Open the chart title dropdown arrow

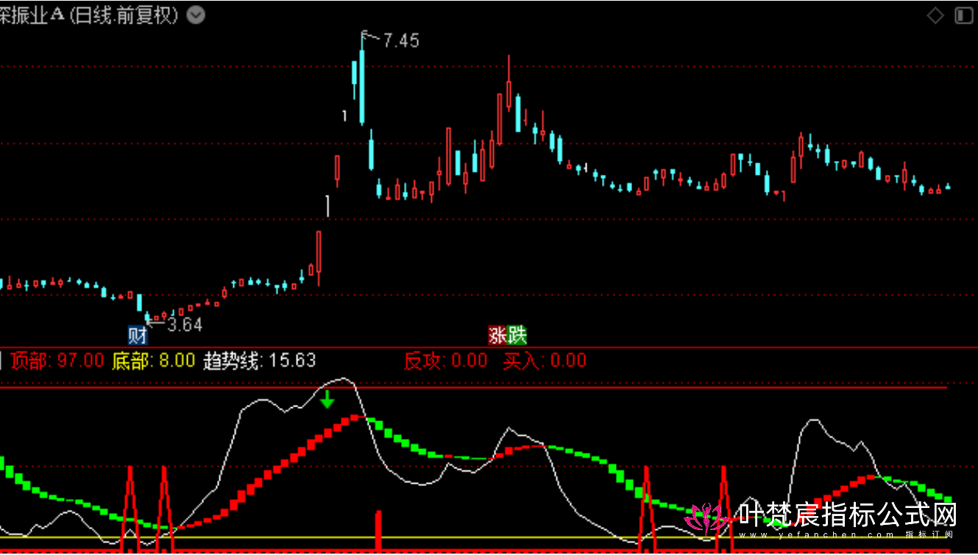point(196,15)
